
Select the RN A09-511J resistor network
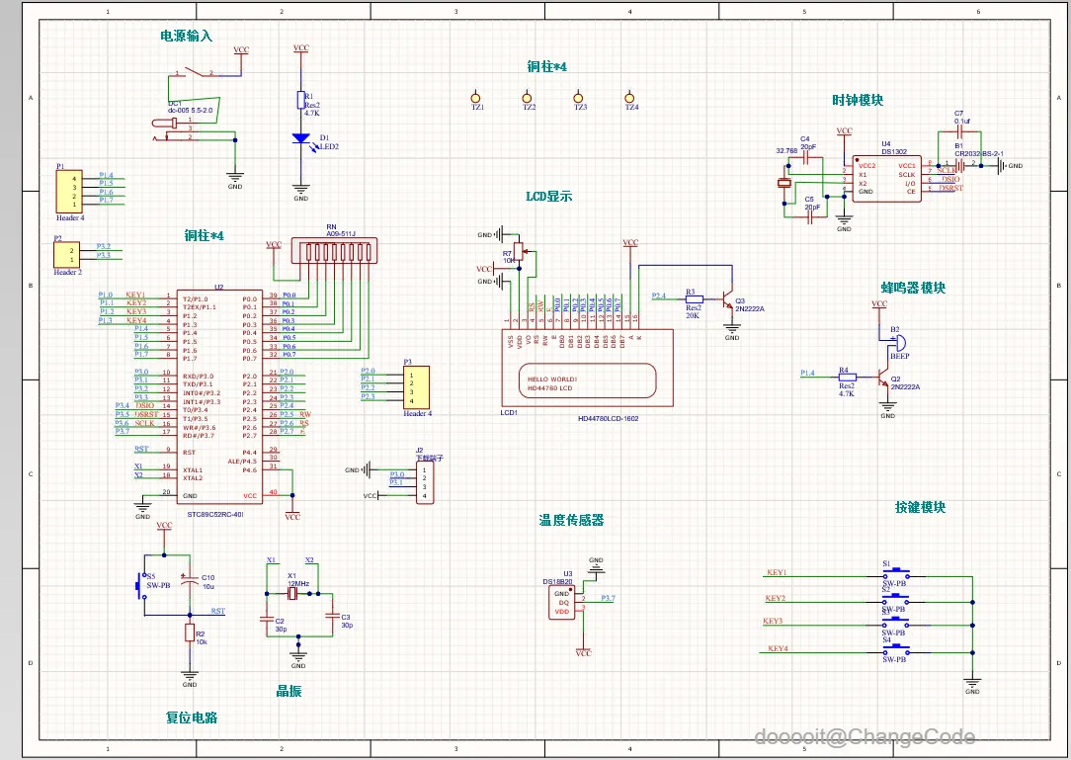click(334, 250)
